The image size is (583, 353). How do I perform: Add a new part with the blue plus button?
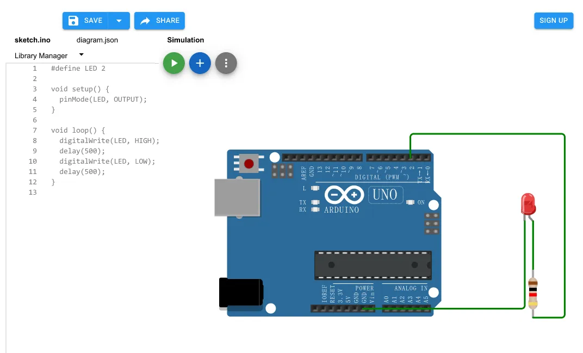click(200, 63)
